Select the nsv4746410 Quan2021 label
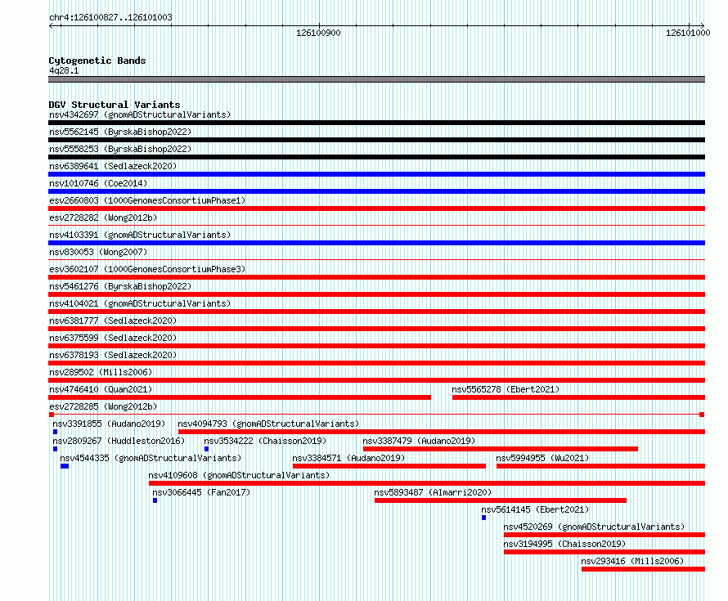The width and height of the screenshot is (728, 601). click(101, 389)
